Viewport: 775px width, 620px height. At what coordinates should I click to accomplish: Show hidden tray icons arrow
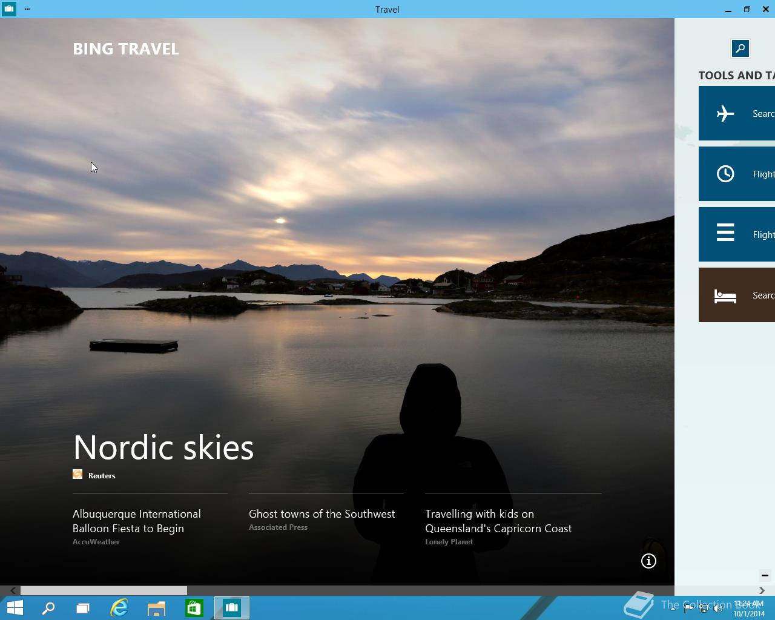click(673, 608)
